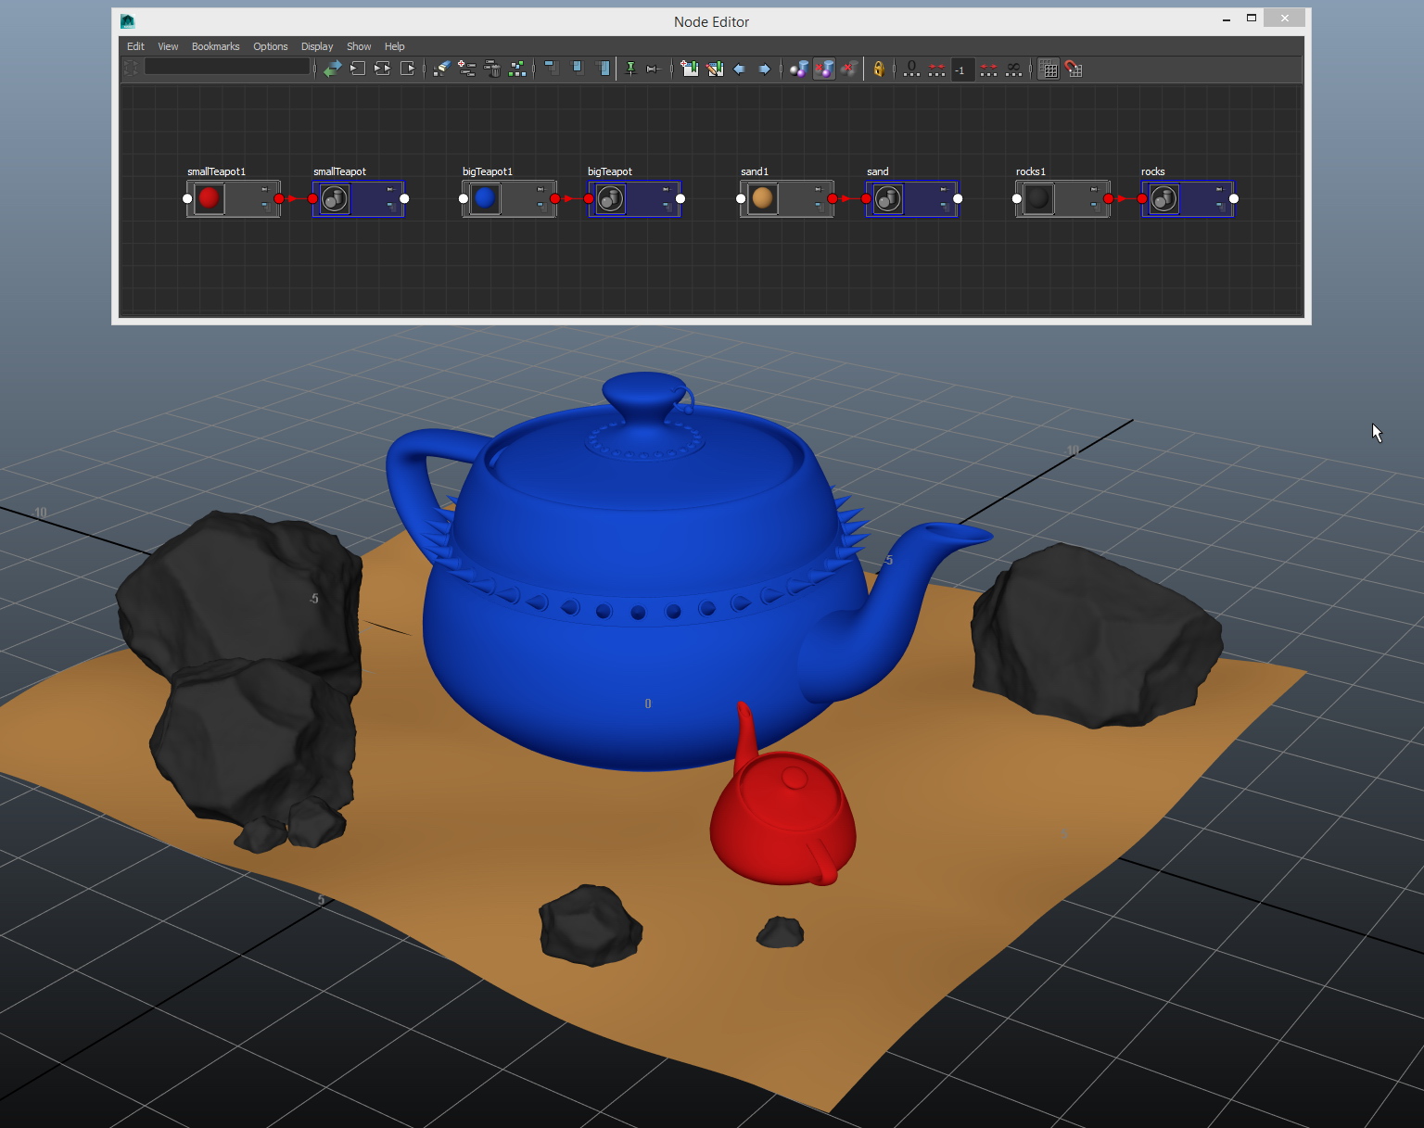The height and width of the screenshot is (1128, 1424).
Task: Click the blue back navigation arrow icon
Action: [738, 68]
